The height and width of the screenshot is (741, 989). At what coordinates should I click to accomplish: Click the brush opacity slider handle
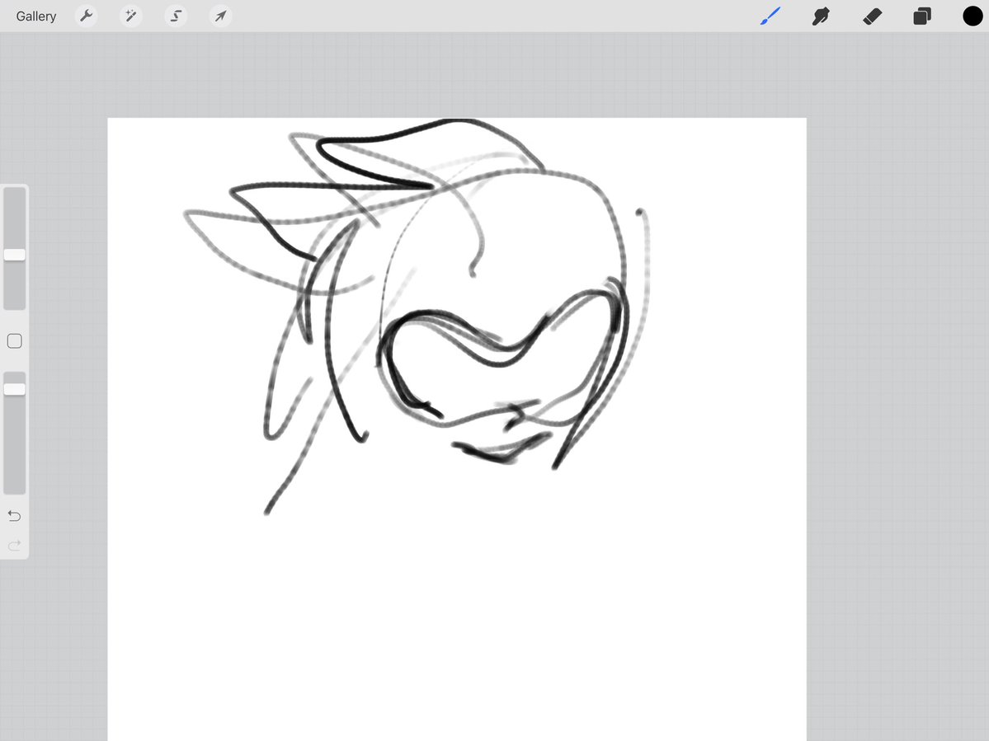(15, 388)
